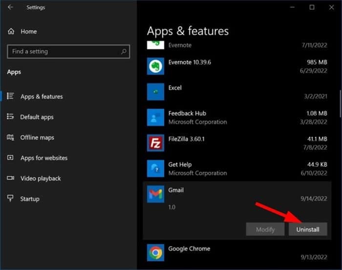Click the 9/13/2022 Chrome install date
Screen dimensions: 342x270
point(314,257)
